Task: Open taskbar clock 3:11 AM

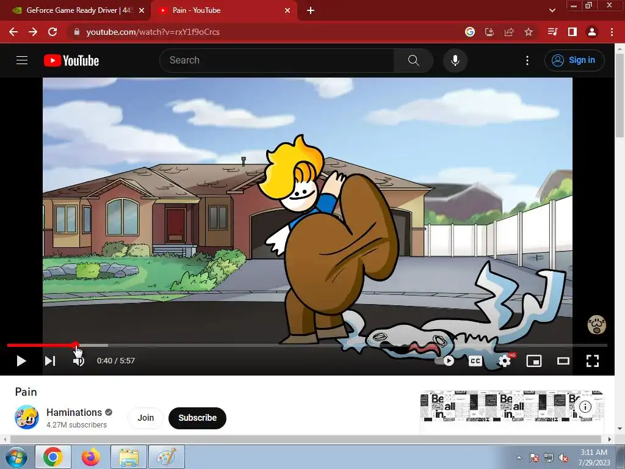Action: tap(594, 457)
